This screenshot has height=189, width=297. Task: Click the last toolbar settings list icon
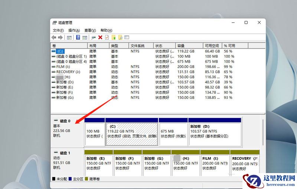click(x=127, y=37)
